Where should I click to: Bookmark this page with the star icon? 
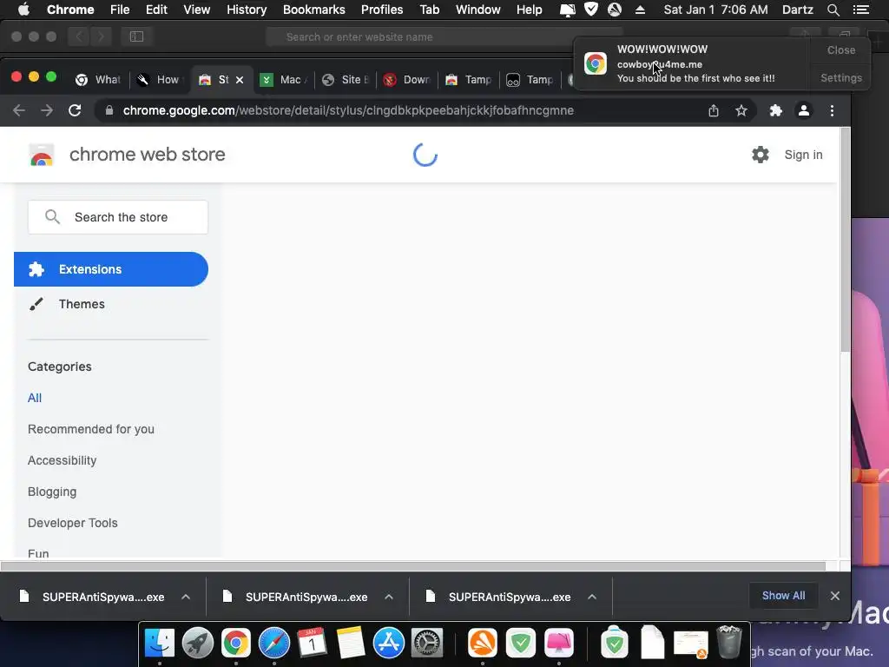pos(741,110)
